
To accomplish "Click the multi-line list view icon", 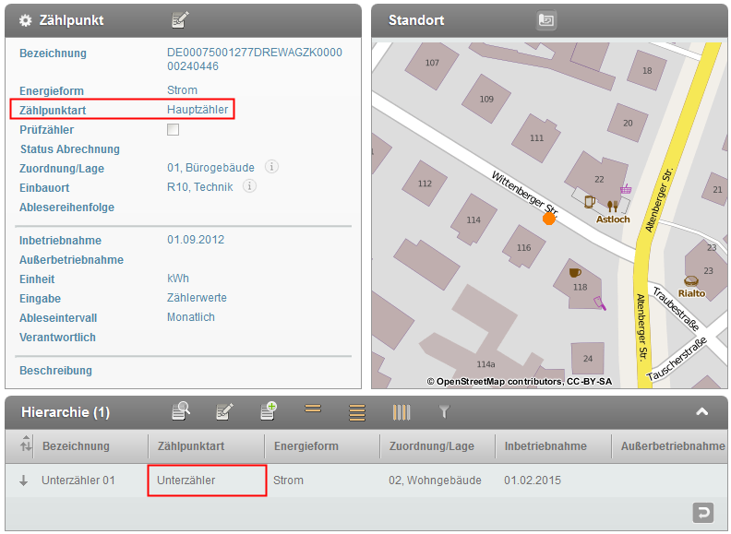I will click(357, 411).
